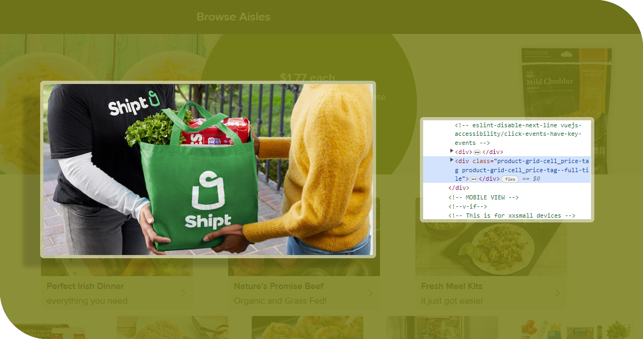
Task: Open the Nature's Promise Beef link
Action: (278, 286)
